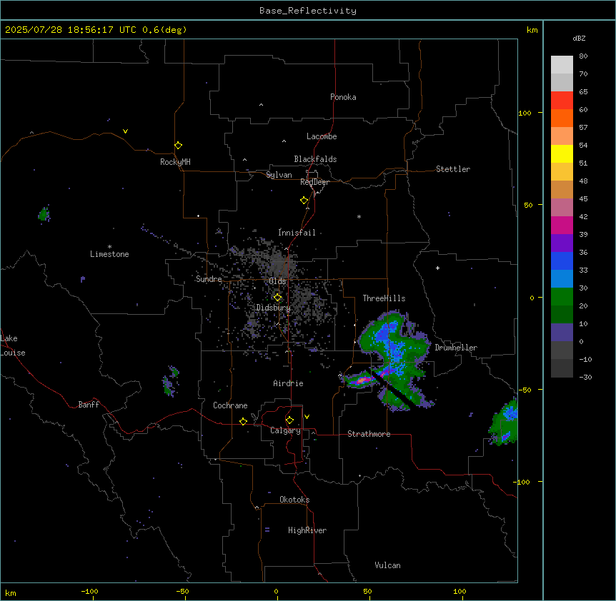Click the yellow diamond marker above Calgary label
The width and height of the screenshot is (616, 601).
pos(289,420)
